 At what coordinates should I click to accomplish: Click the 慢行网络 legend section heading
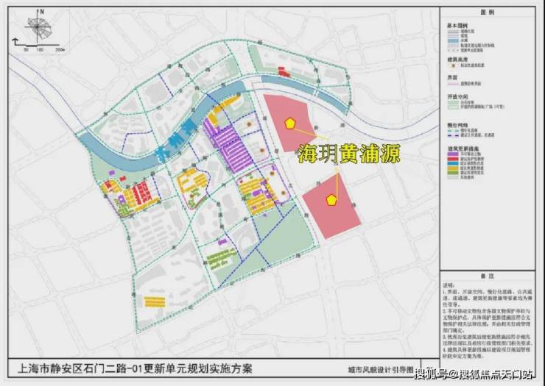457,125
